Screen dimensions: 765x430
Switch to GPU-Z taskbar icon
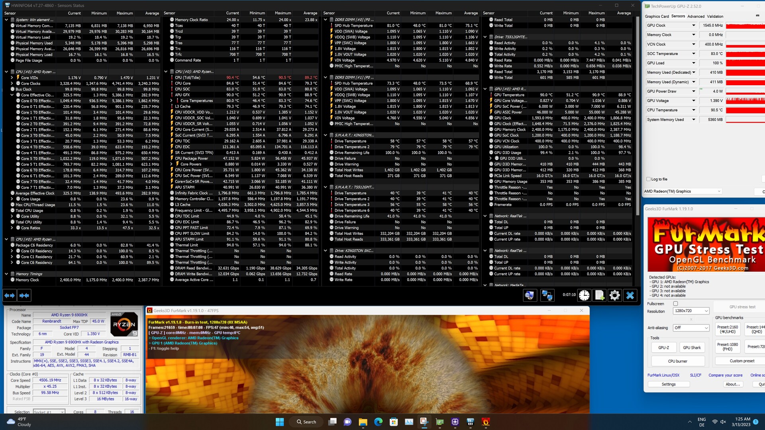point(440,422)
